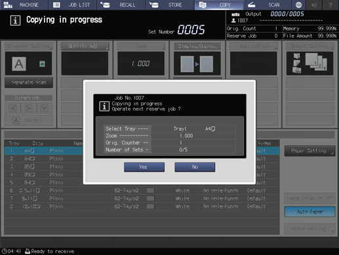Expand the Quality Adj. settings
This screenshot has height=255, width=339.
[x=85, y=46]
